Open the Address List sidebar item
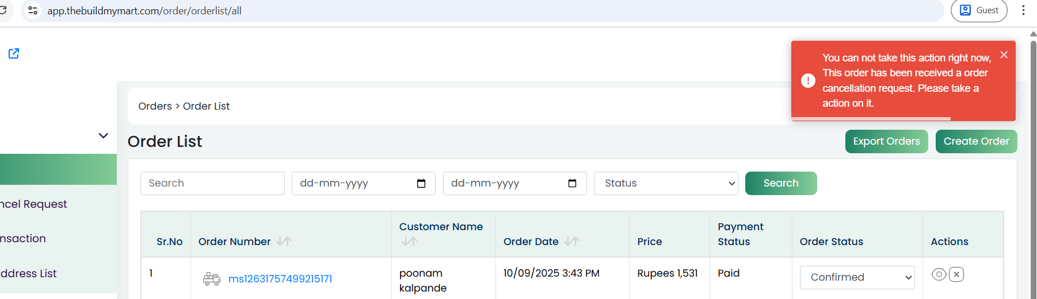This screenshot has width=1037, height=299. 28,274
